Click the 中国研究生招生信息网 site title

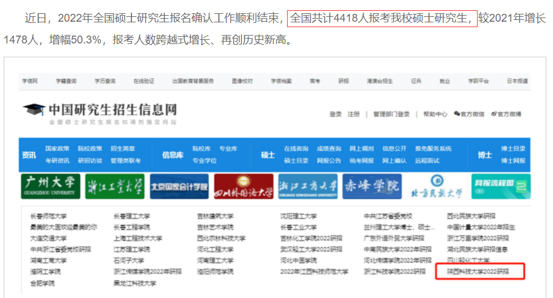(x=113, y=110)
